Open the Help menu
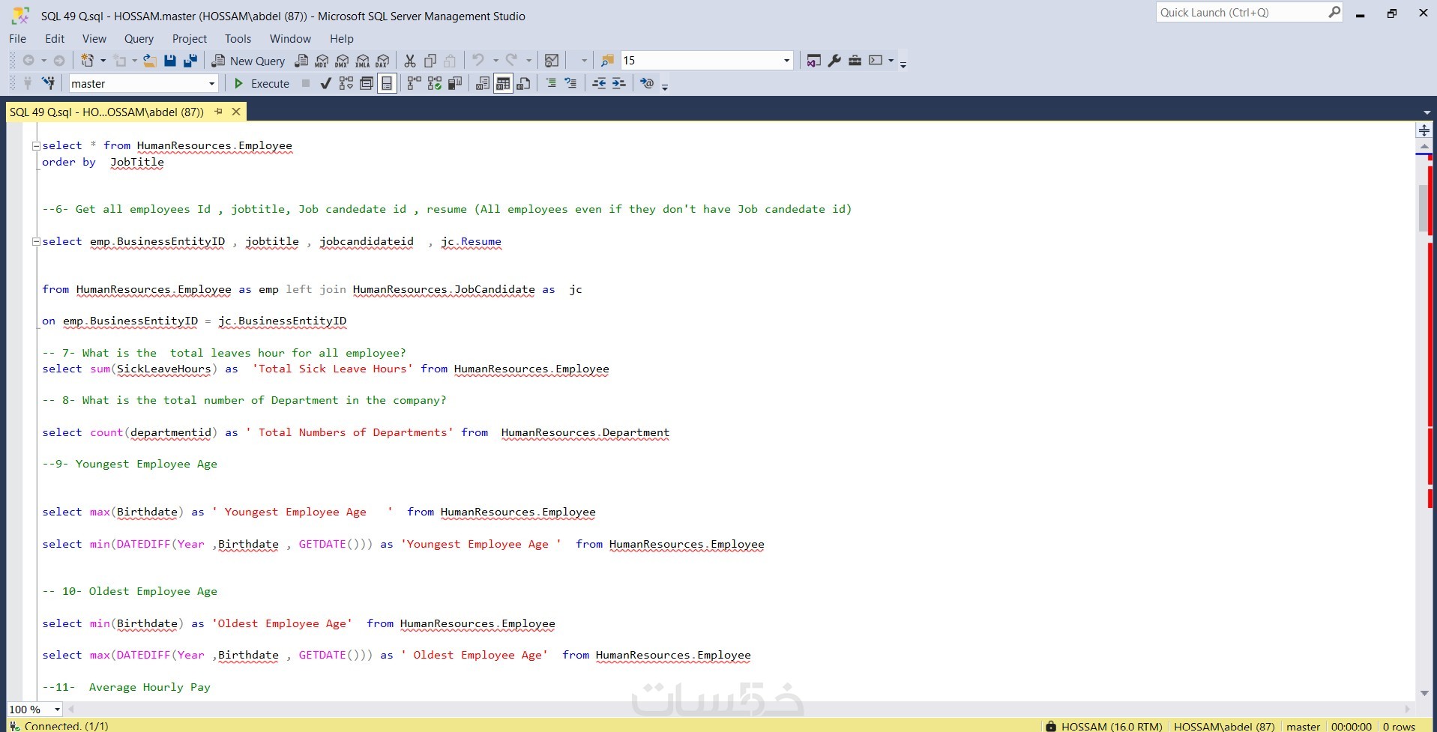 [341, 39]
